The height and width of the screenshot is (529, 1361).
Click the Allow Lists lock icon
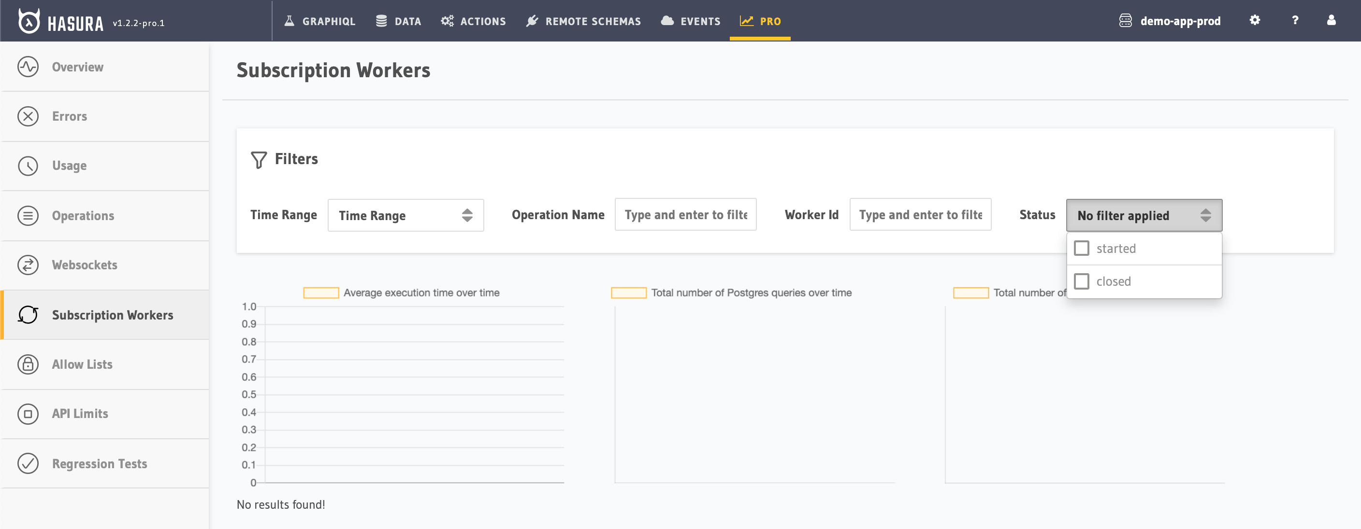coord(28,364)
